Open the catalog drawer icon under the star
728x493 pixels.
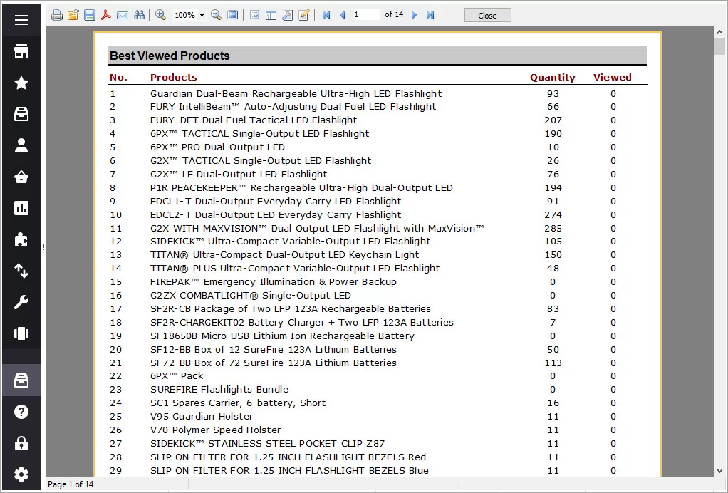coord(21,114)
